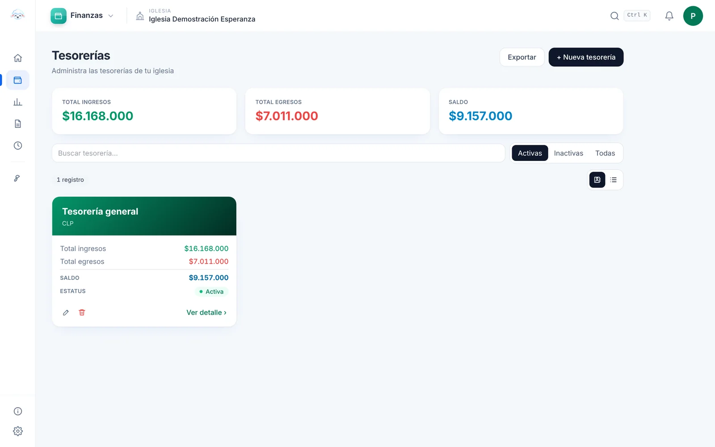
Task: Click Total ingresos row in the card
Action: coord(144,249)
